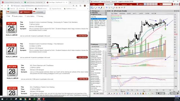Close the Event Page browser tab
The image size is (180, 101).
click(67, 2)
